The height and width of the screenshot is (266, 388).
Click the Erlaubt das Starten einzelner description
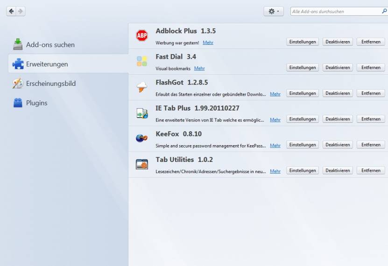coord(211,94)
